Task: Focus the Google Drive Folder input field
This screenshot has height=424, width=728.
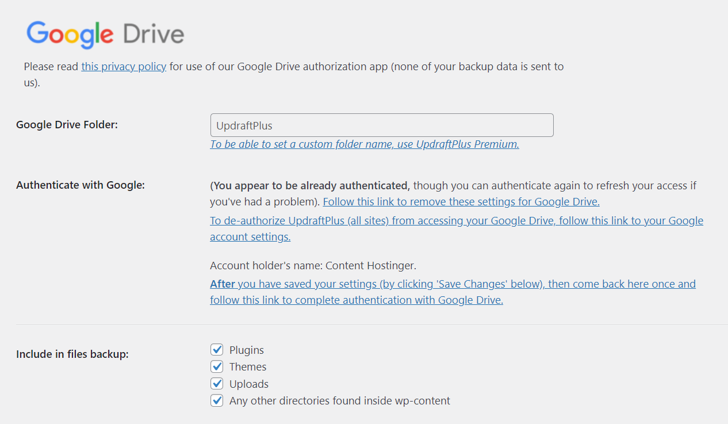Action: (x=382, y=125)
